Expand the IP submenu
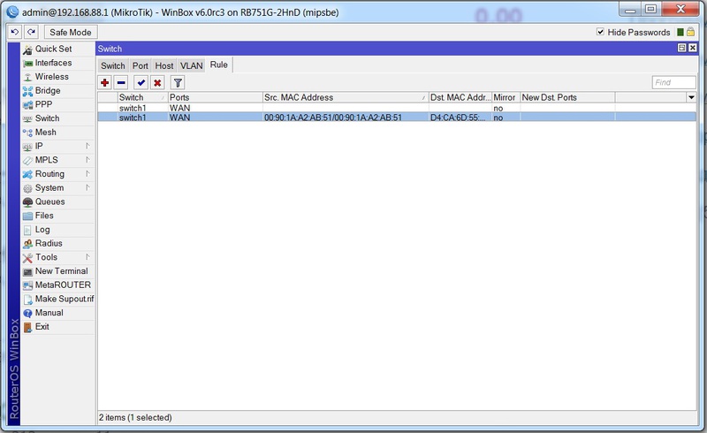Screen dimensions: 707x433 point(57,146)
